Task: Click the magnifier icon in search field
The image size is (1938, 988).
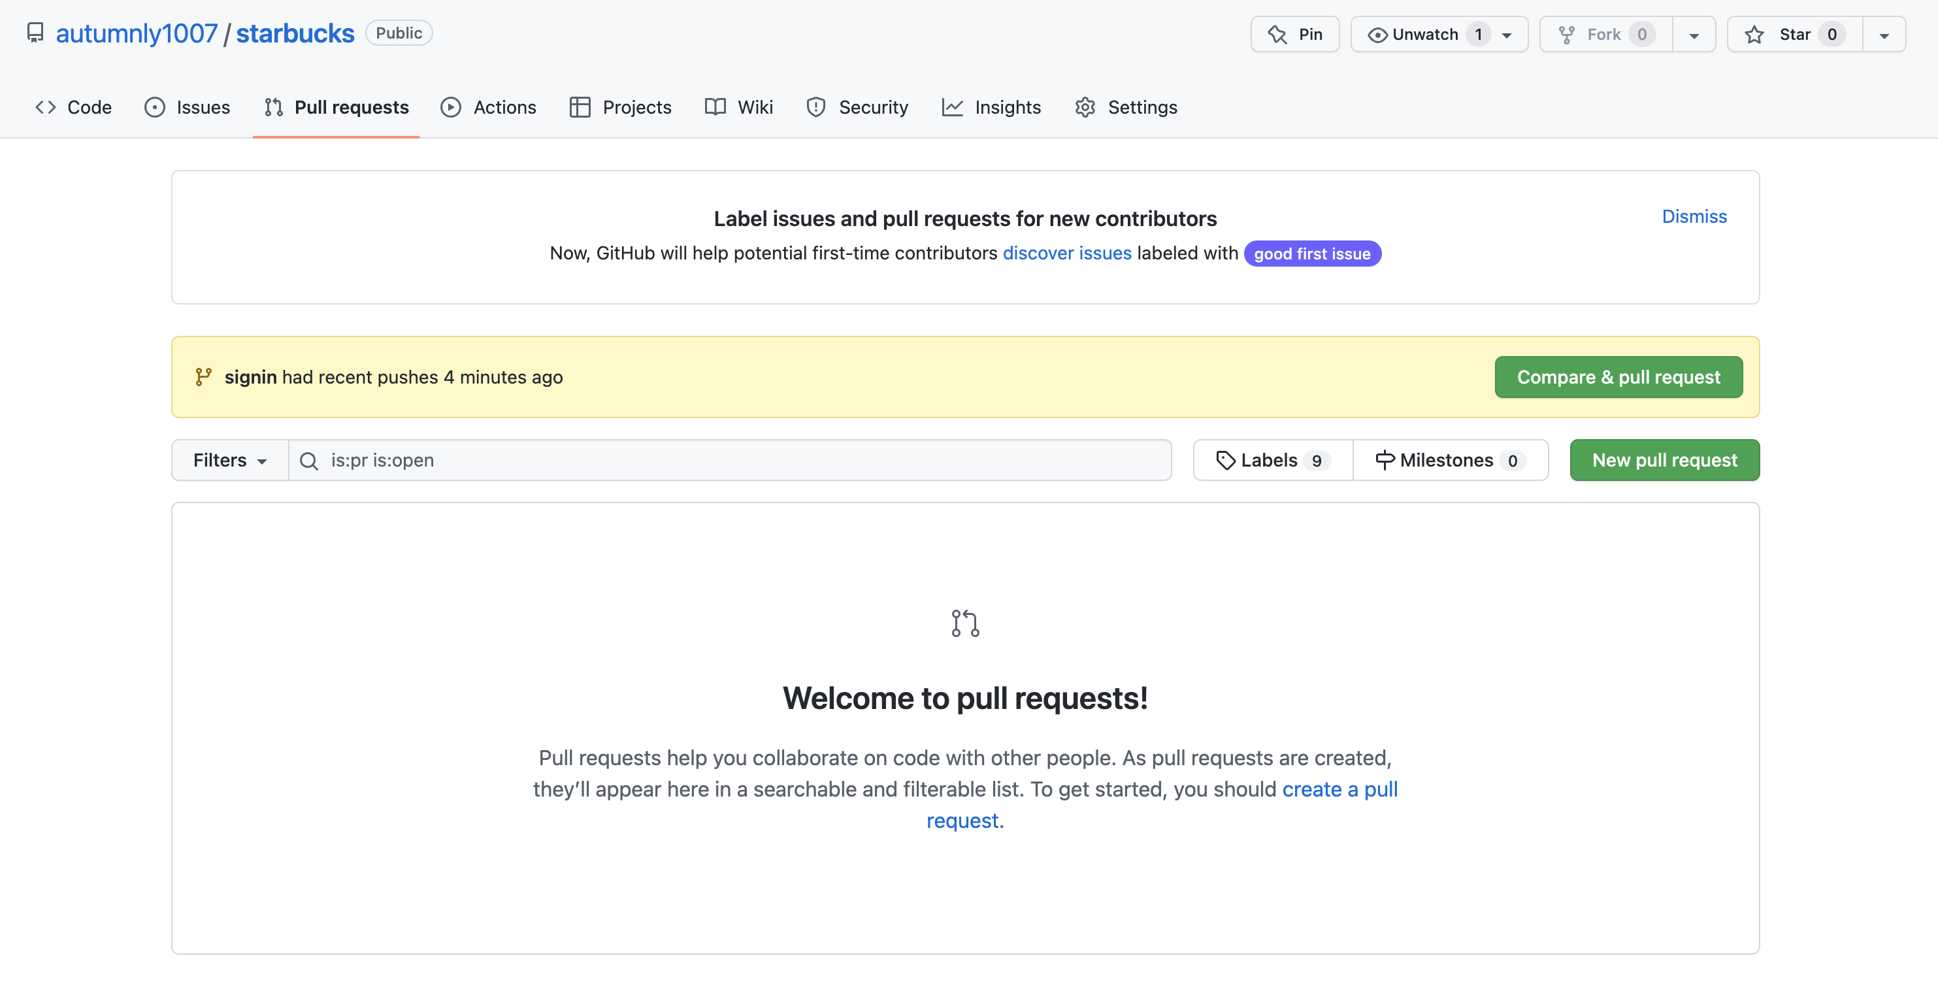Action: pos(308,461)
